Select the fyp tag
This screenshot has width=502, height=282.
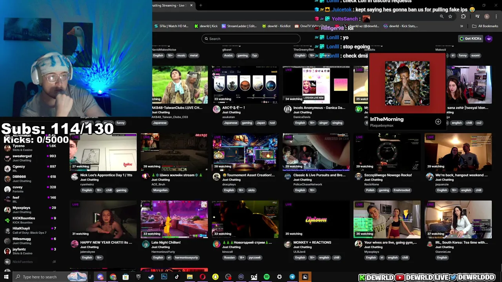(255, 56)
